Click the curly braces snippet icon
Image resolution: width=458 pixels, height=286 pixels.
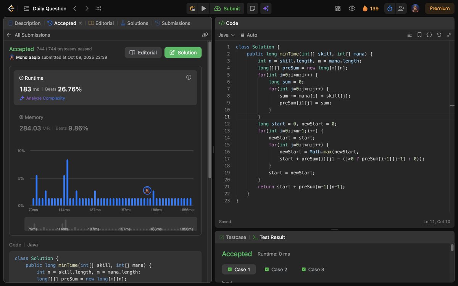[x=429, y=35]
